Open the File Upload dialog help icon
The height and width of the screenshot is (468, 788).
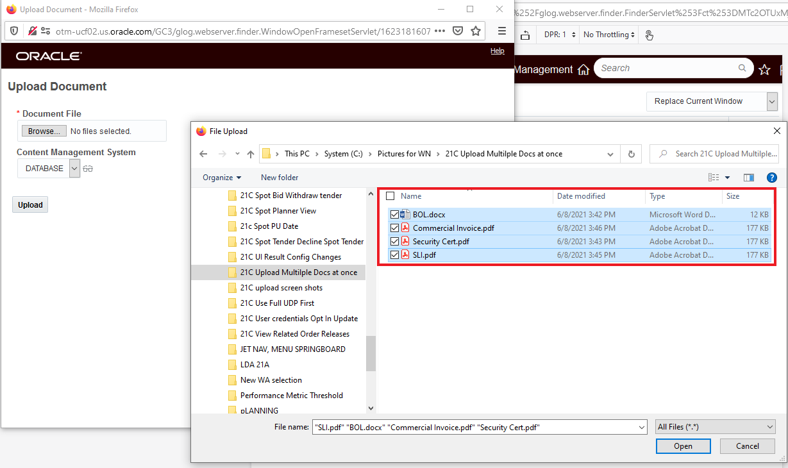[772, 178]
